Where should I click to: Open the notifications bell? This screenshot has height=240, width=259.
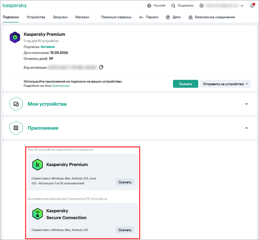(252, 6)
